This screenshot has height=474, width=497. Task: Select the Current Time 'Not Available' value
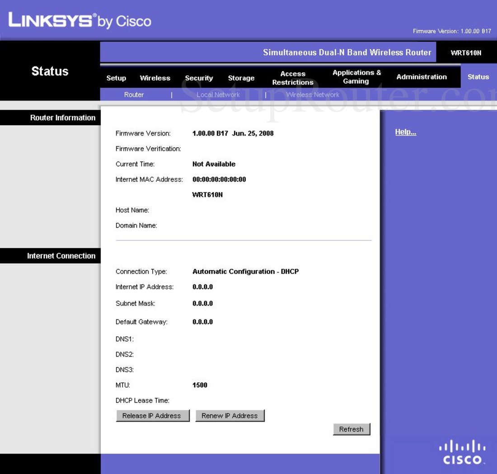pos(214,164)
